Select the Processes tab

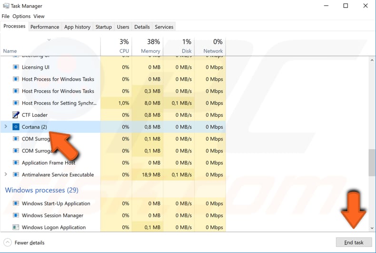[14, 26]
